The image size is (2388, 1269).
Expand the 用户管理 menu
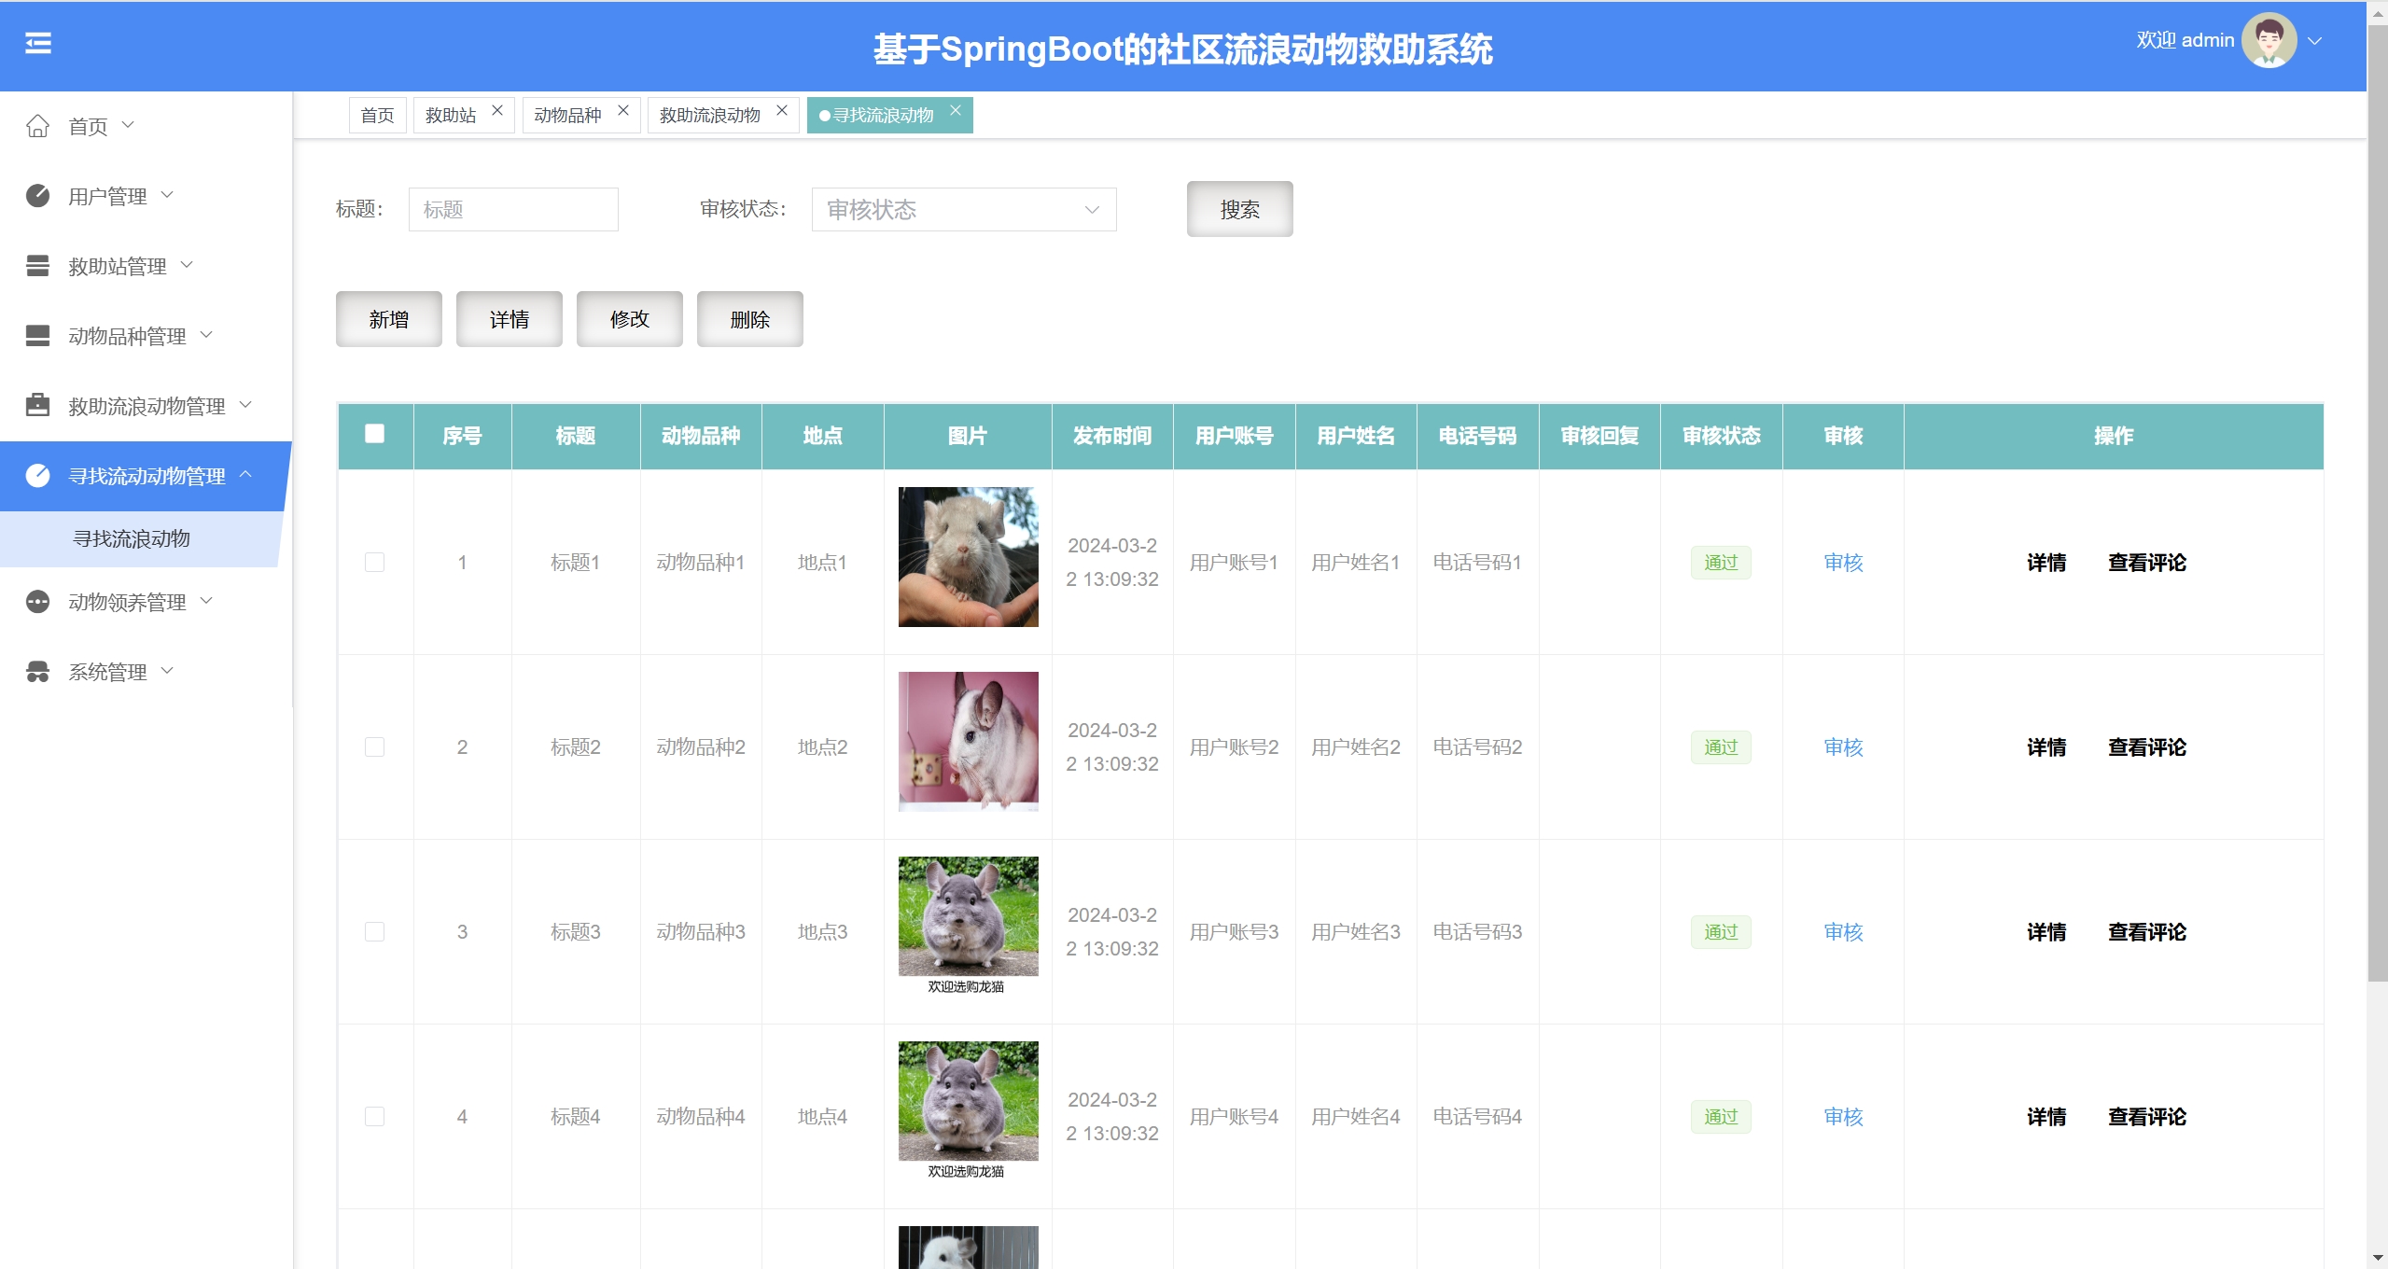[167, 195]
